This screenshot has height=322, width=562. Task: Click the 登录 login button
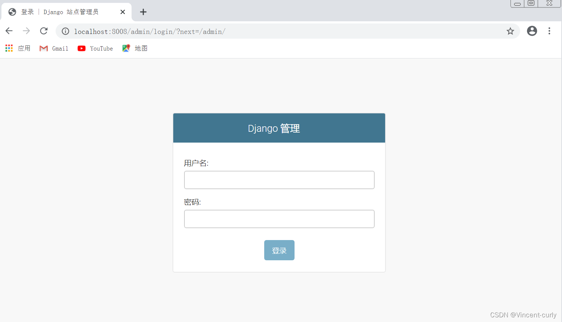click(x=279, y=250)
